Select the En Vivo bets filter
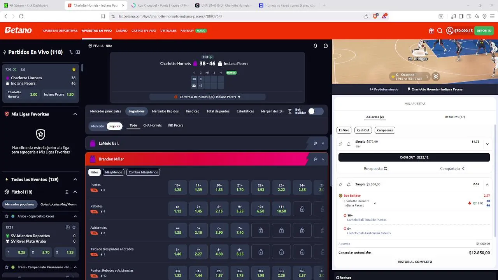This screenshot has width=498, height=280. pos(344,130)
